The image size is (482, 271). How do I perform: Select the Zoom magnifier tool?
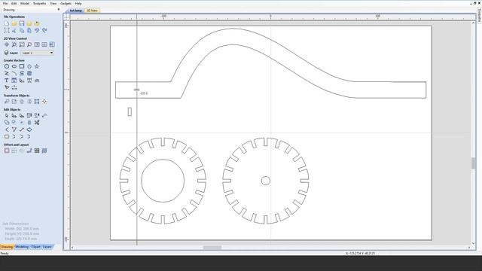(14, 44)
